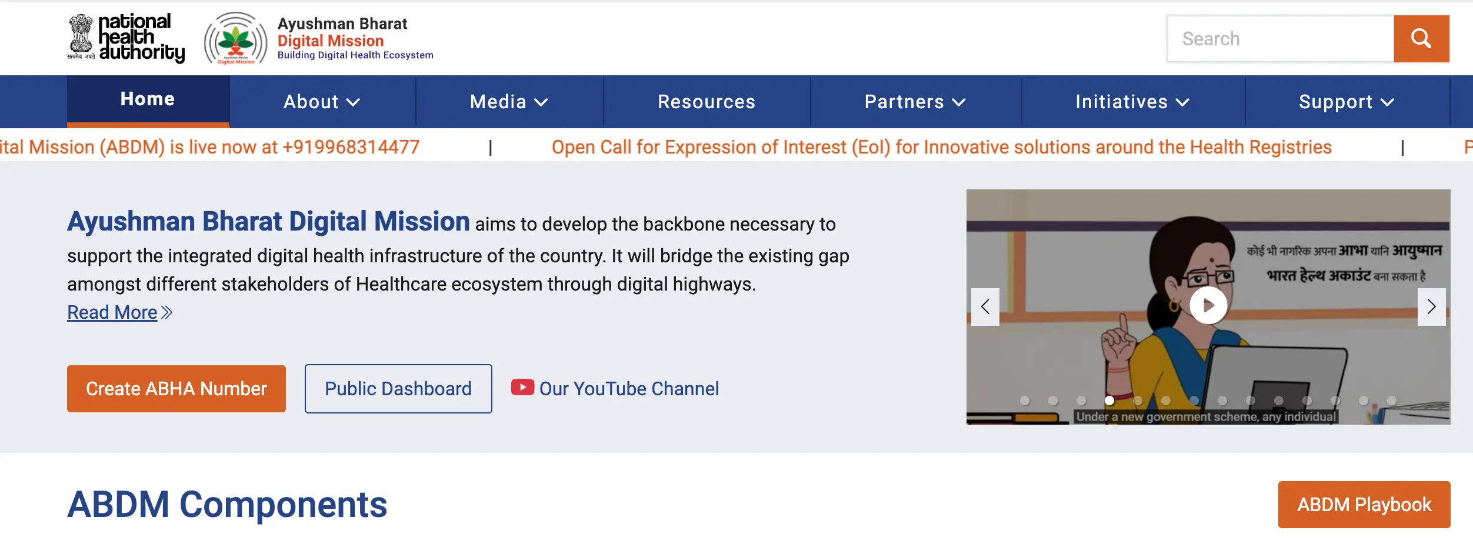Advance to next carousel slide arrow
The width and height of the screenshot is (1473, 547).
(x=1431, y=306)
